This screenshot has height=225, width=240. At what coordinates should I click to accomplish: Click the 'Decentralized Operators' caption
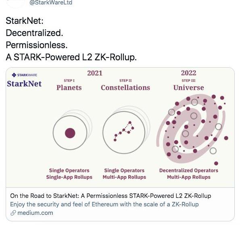click(189, 170)
